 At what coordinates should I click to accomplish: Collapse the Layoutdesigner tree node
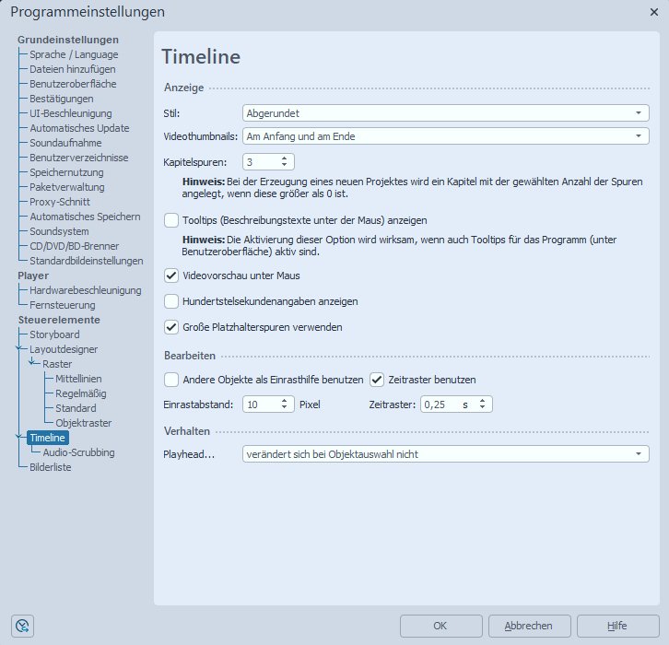tap(20, 349)
